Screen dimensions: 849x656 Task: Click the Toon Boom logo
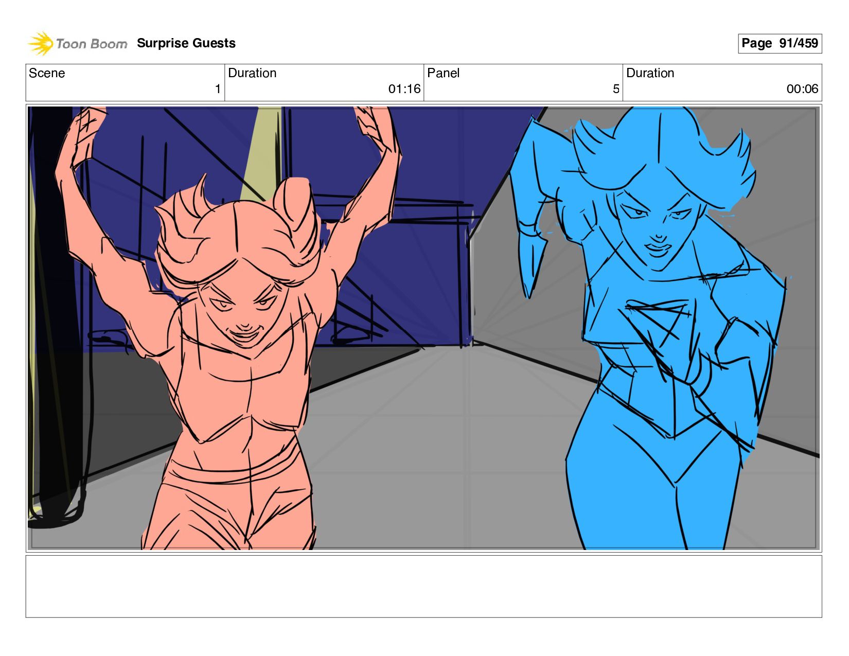77,43
